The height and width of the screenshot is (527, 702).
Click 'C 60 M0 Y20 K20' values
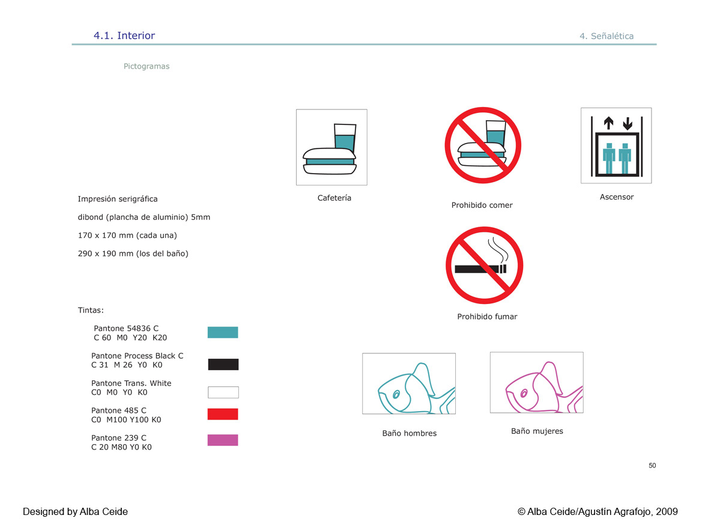click(130, 338)
